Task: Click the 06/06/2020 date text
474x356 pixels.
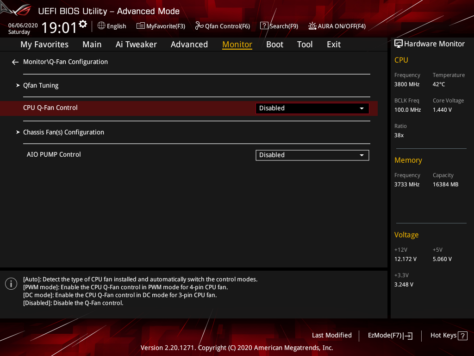Action: (x=23, y=25)
